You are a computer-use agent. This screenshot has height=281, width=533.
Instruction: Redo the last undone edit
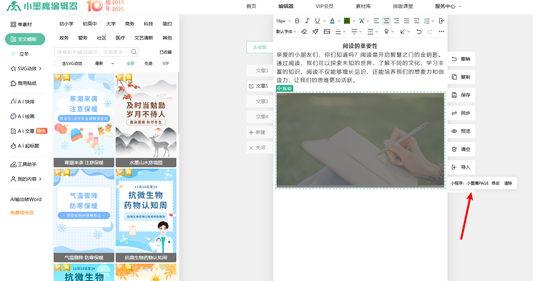(x=430, y=31)
